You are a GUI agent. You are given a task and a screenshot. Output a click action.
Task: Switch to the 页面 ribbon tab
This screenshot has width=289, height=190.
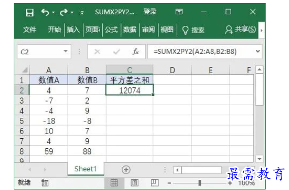coord(92,29)
